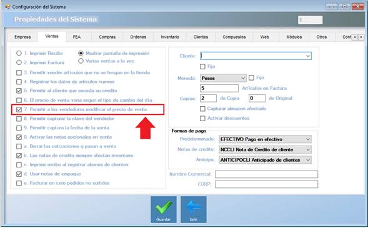The height and width of the screenshot is (228, 368).
Task: Choose Mostrar pantalla de impresión radio
Action: coord(81,53)
